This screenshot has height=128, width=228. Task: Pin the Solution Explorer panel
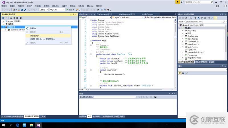point(223,14)
